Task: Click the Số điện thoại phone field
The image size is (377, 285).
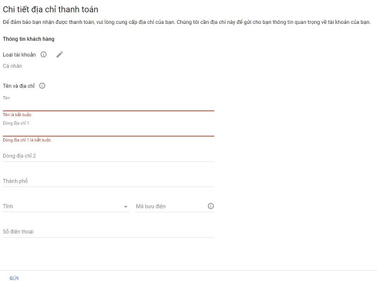Action: (x=109, y=232)
